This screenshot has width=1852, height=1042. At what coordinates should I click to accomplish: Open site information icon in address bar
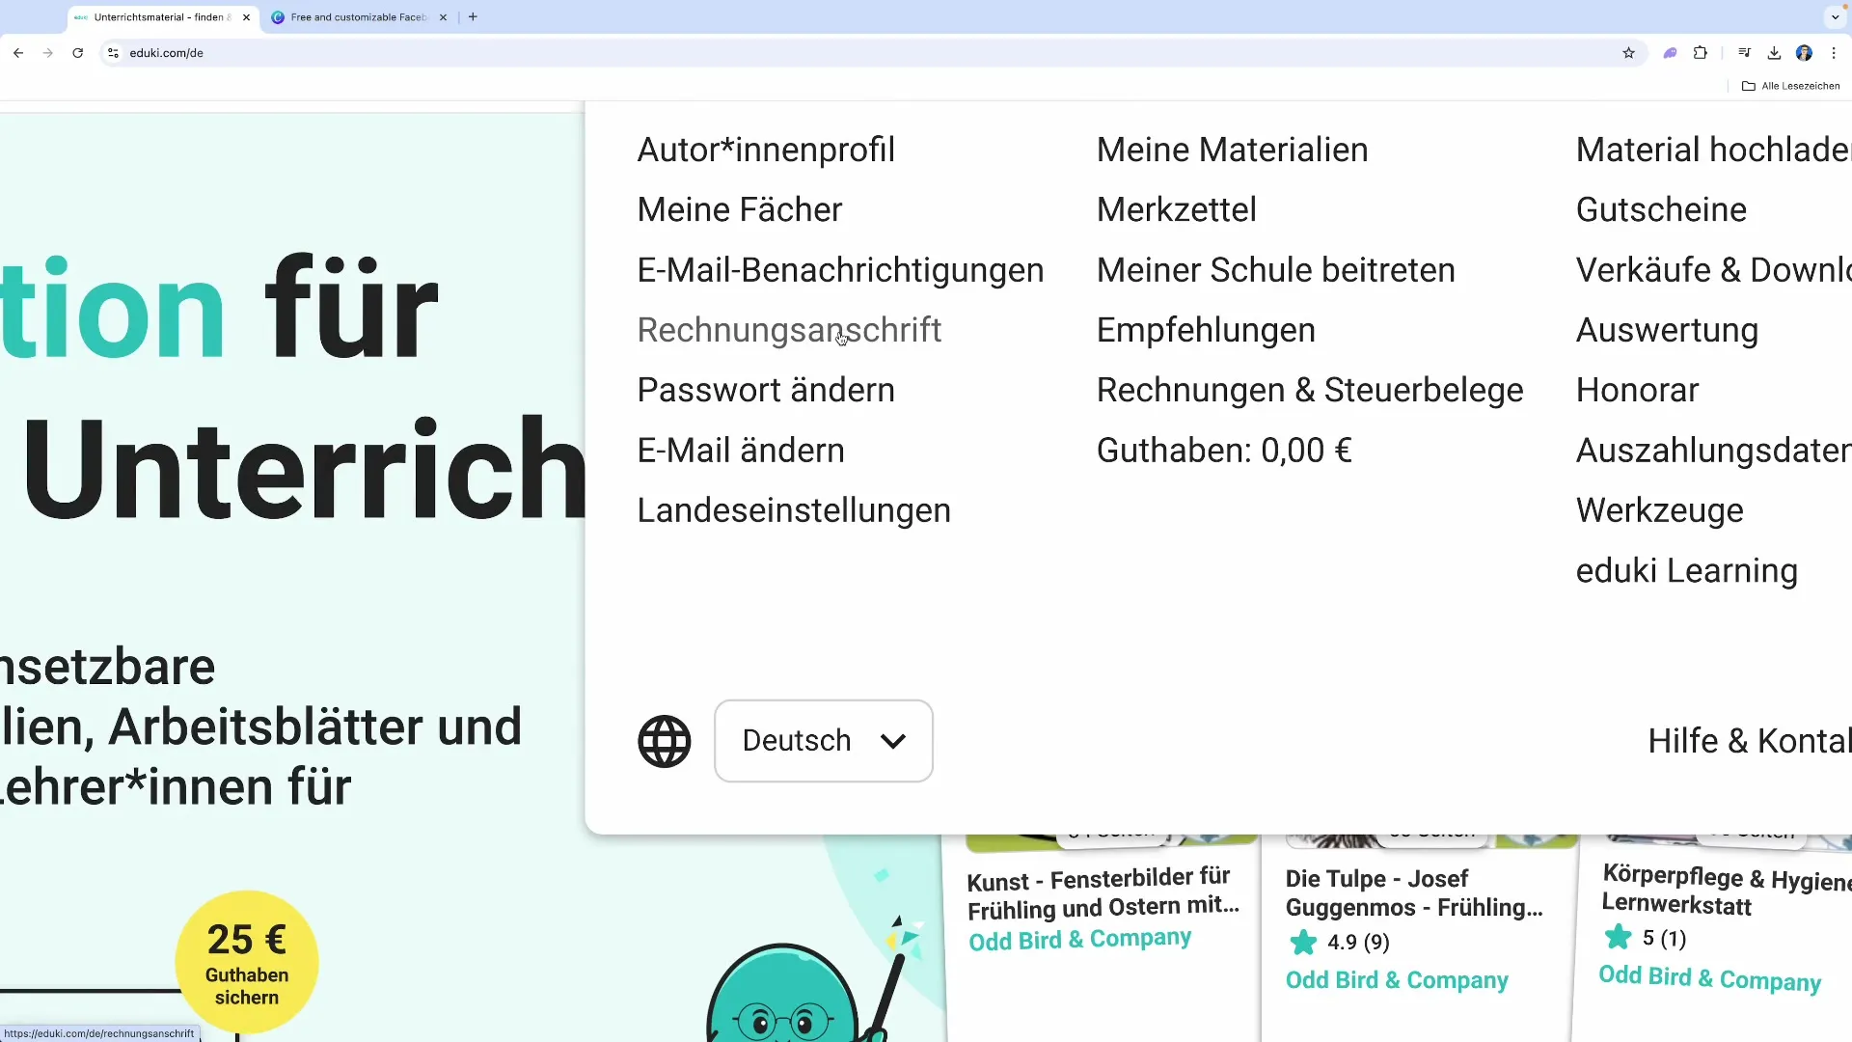113,53
